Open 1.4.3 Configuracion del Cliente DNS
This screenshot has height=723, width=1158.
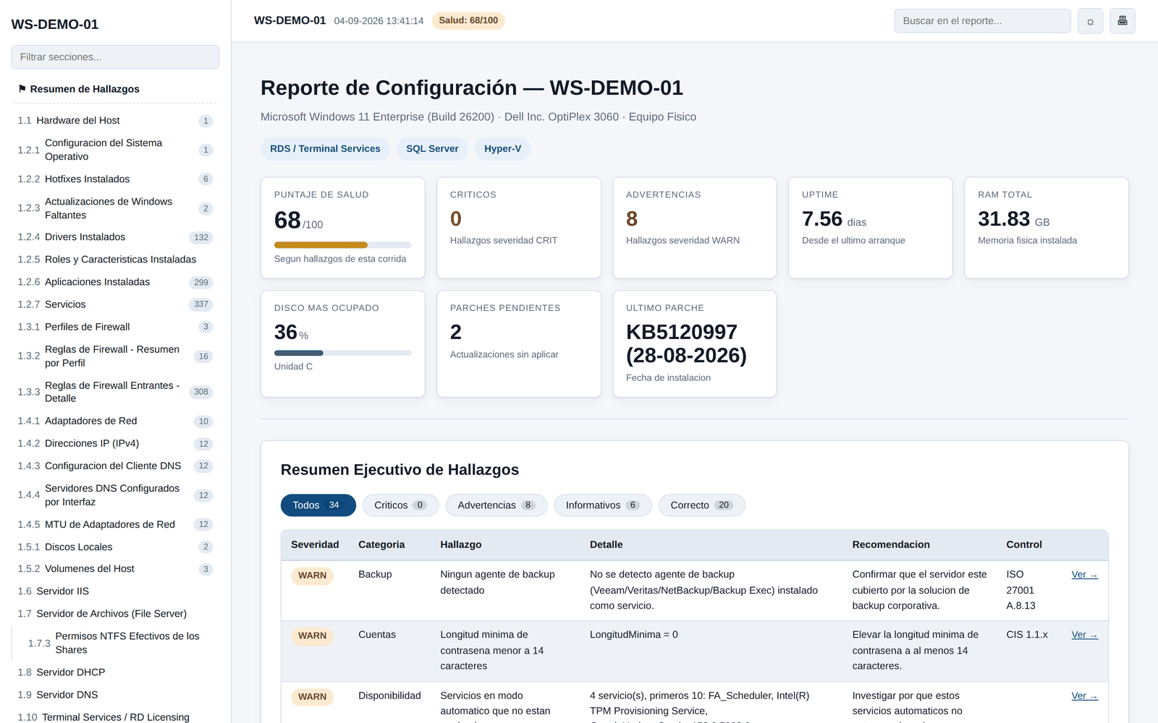pyautogui.click(x=115, y=466)
